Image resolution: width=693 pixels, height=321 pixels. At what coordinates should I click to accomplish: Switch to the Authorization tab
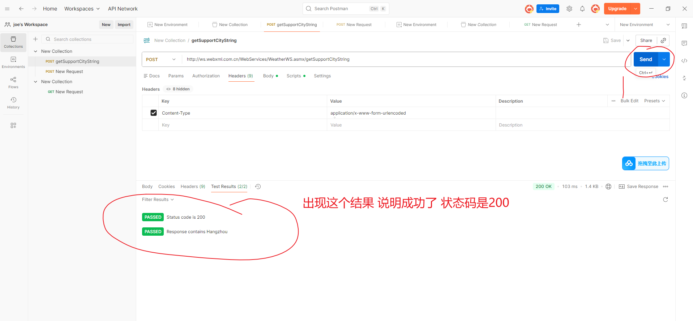tap(206, 76)
